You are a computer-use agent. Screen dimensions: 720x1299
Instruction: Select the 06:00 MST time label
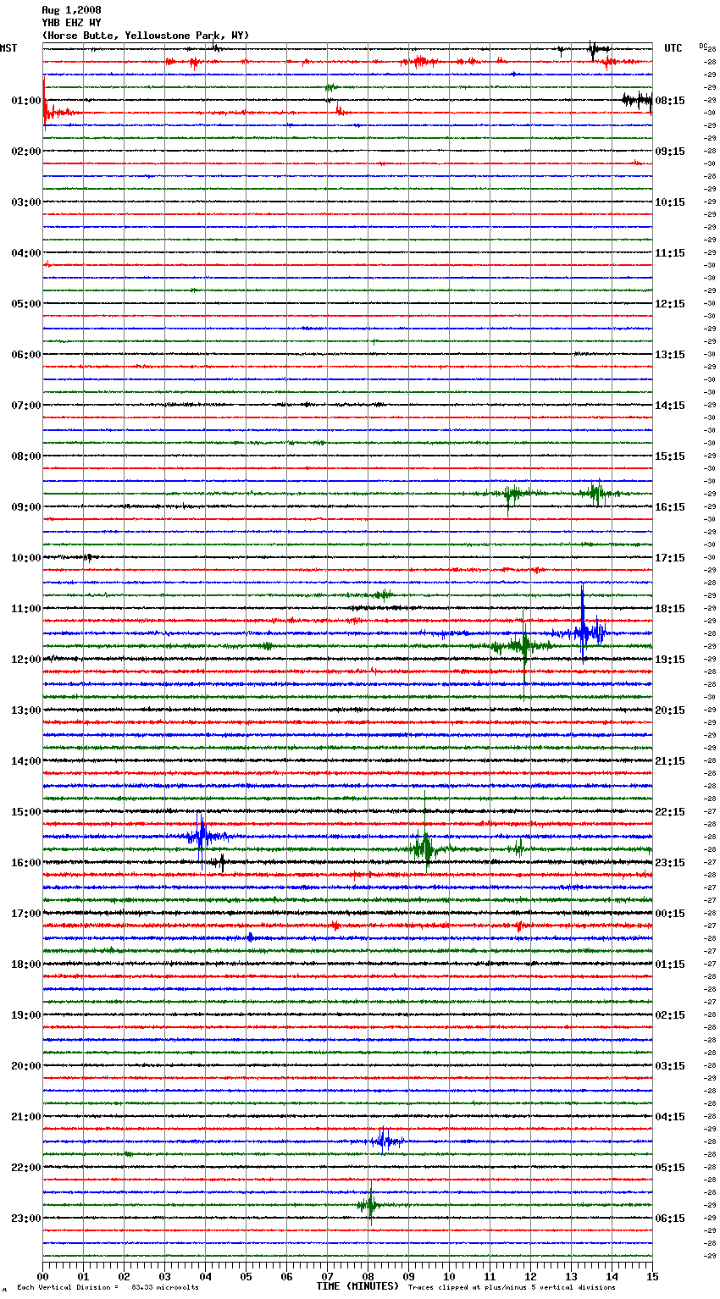[26, 355]
